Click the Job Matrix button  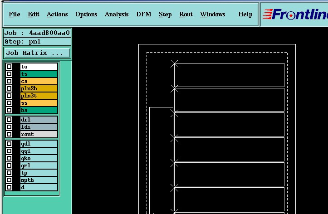point(37,53)
